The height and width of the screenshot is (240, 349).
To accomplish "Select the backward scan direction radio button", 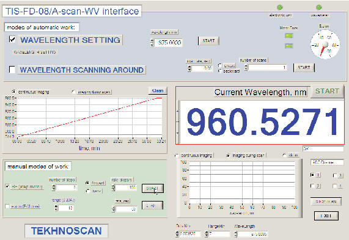I will pyautogui.click(x=220, y=71).
